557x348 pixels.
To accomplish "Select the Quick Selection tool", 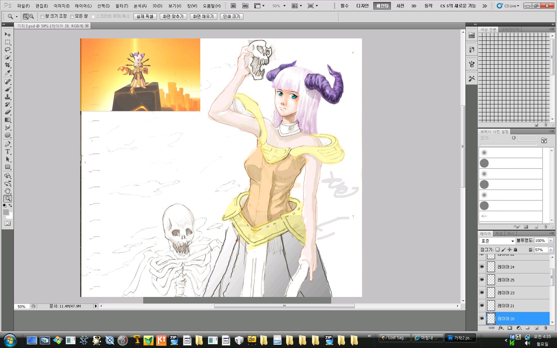I will point(8,57).
